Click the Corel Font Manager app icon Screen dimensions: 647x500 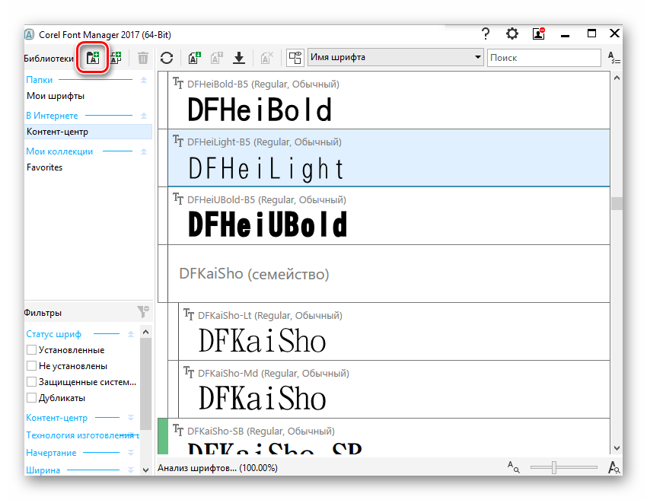click(x=29, y=34)
